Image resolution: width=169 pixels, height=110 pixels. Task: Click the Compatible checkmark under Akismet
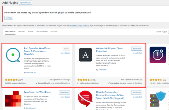109,83
